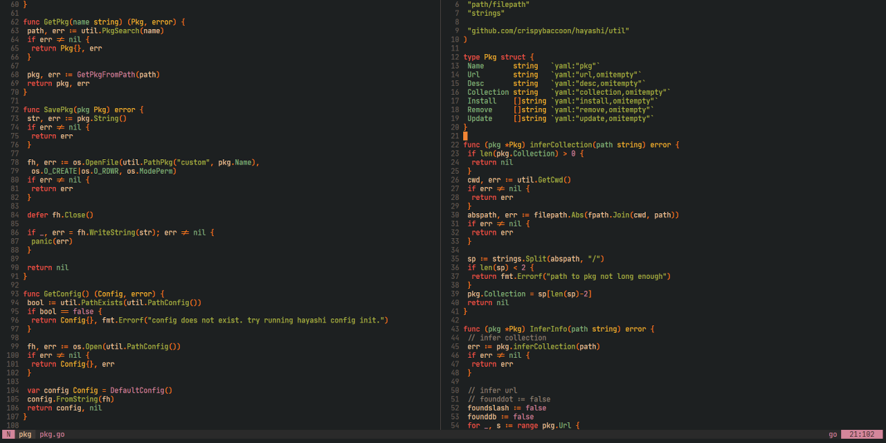This screenshot has height=443, width=886.
Task: Click the N mode indicator in the statusline
Action: 8,435
